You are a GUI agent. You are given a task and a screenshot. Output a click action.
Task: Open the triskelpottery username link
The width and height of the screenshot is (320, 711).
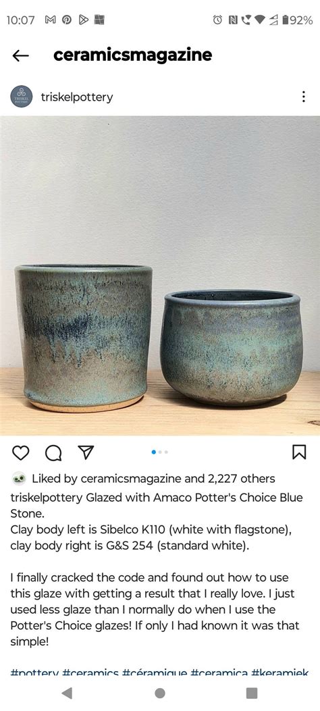pyautogui.click(x=76, y=97)
